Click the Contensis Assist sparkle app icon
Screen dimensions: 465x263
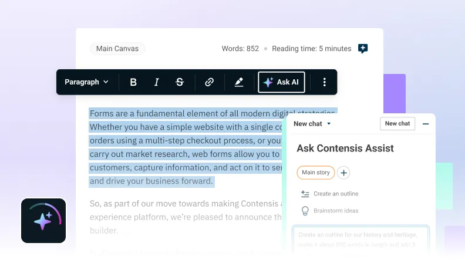tap(43, 221)
